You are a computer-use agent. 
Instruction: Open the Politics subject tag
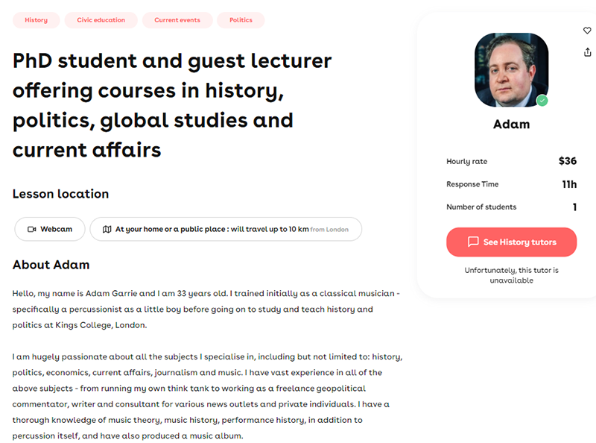click(x=241, y=20)
